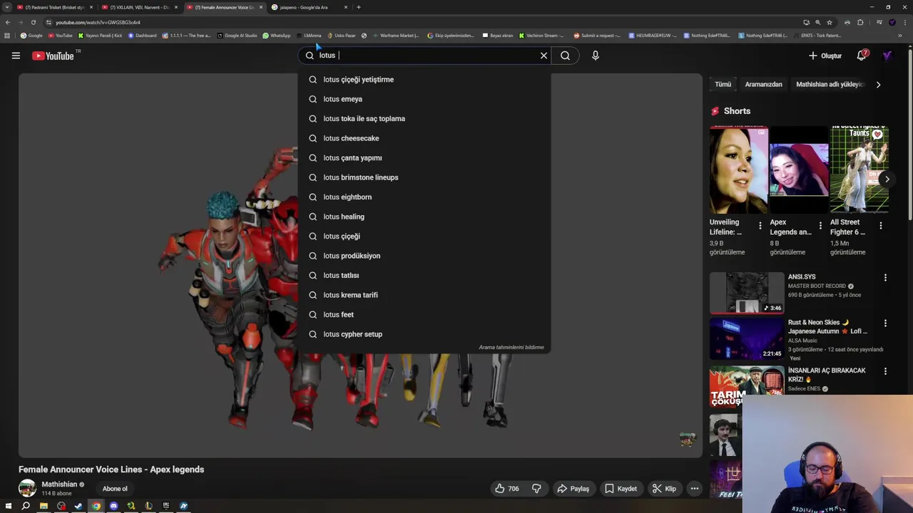
Task: Open more actions three-dot menu under video
Action: 695,489
